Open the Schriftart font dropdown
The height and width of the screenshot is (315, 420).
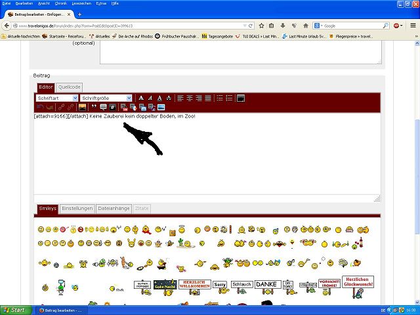pyautogui.click(x=55, y=98)
